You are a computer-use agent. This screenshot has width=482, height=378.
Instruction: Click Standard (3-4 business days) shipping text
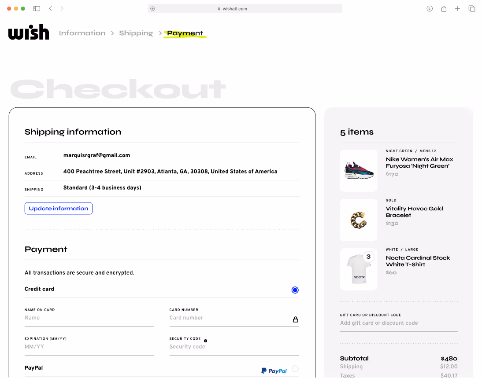102,187
